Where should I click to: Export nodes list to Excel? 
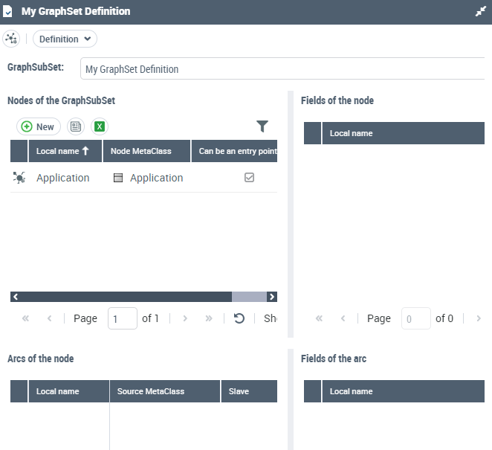tap(100, 126)
